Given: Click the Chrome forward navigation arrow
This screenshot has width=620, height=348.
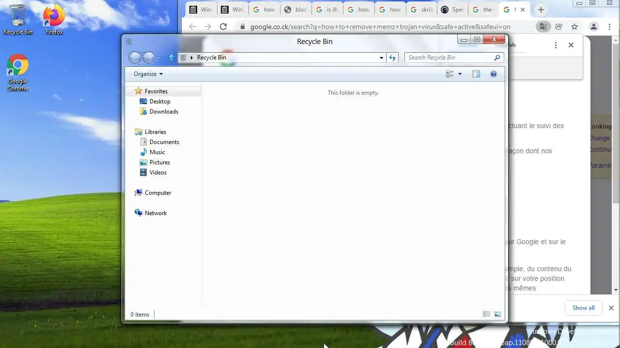Looking at the screenshot, I should tap(208, 27).
